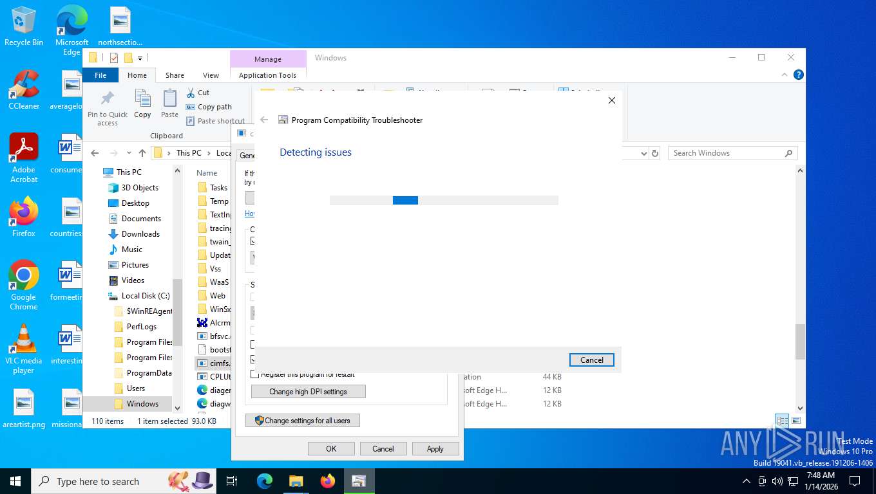876x494 pixels.
Task: Select Users folder in navigation pane
Action: (x=136, y=389)
